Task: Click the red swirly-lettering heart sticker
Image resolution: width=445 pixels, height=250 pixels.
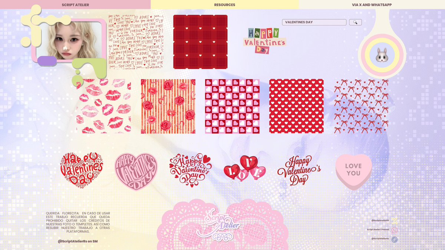Action: coord(82,170)
